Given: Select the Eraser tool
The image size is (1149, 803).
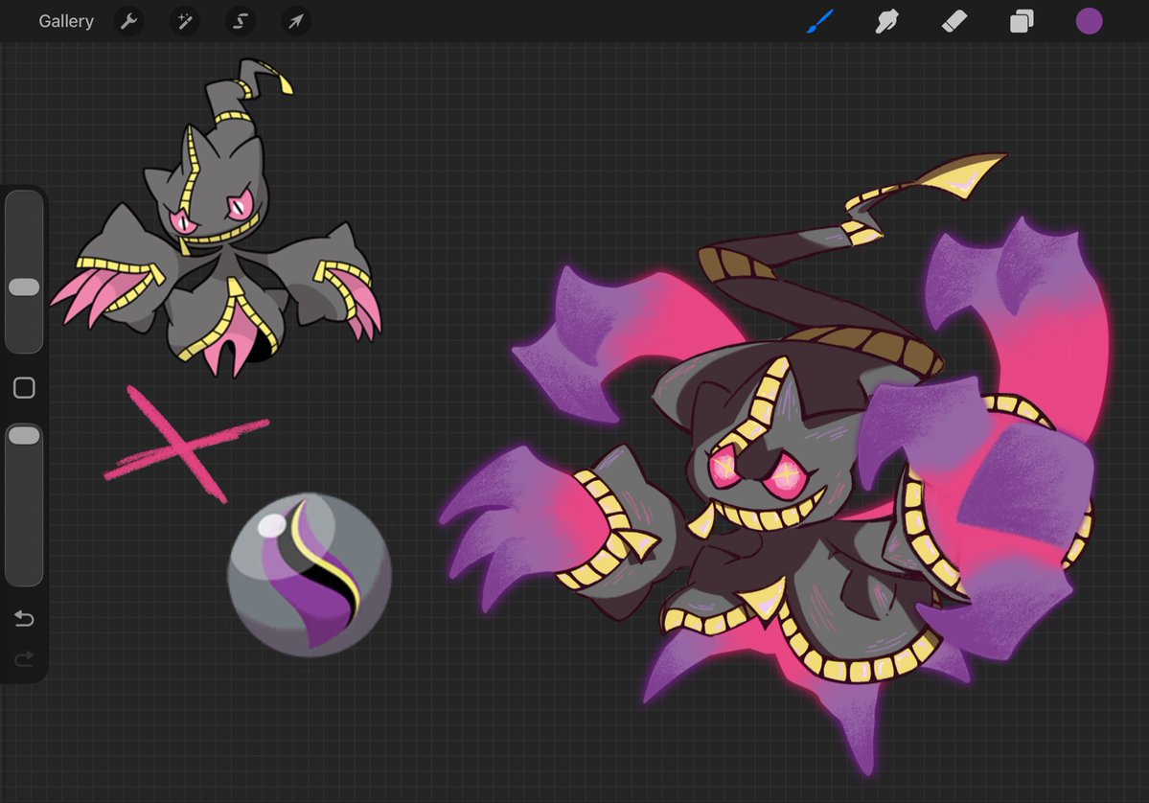Looking at the screenshot, I should click(x=954, y=21).
